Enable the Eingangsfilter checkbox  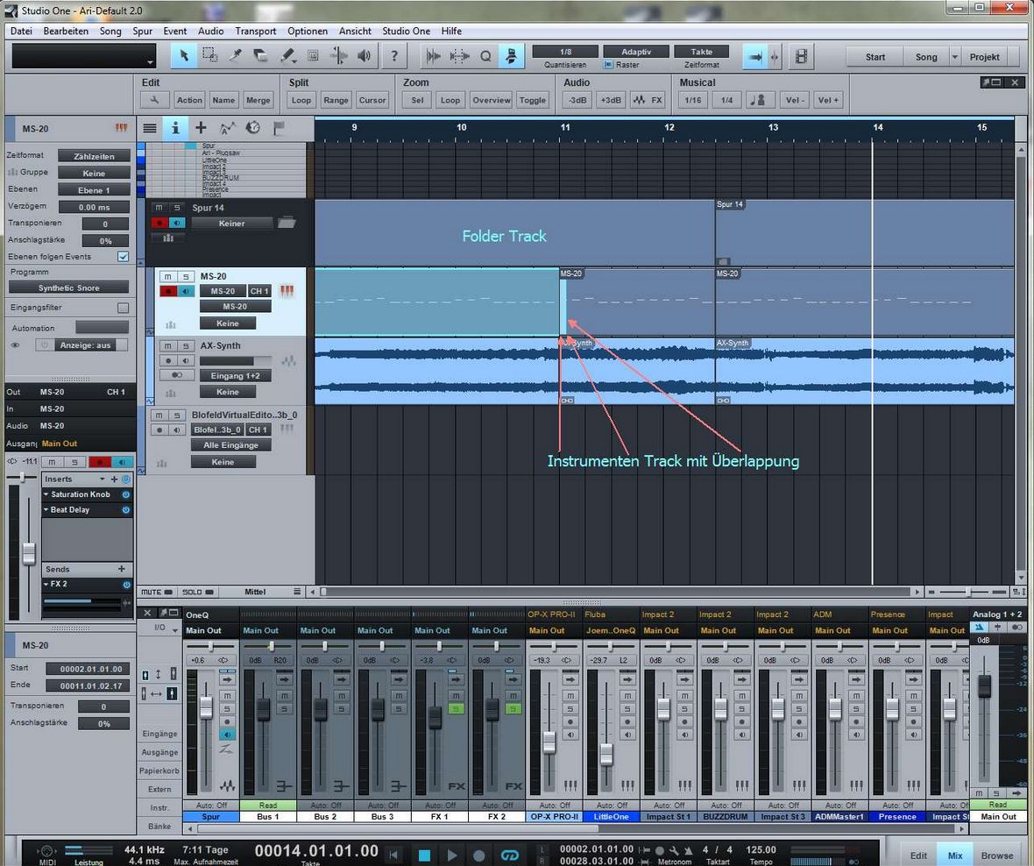click(124, 308)
